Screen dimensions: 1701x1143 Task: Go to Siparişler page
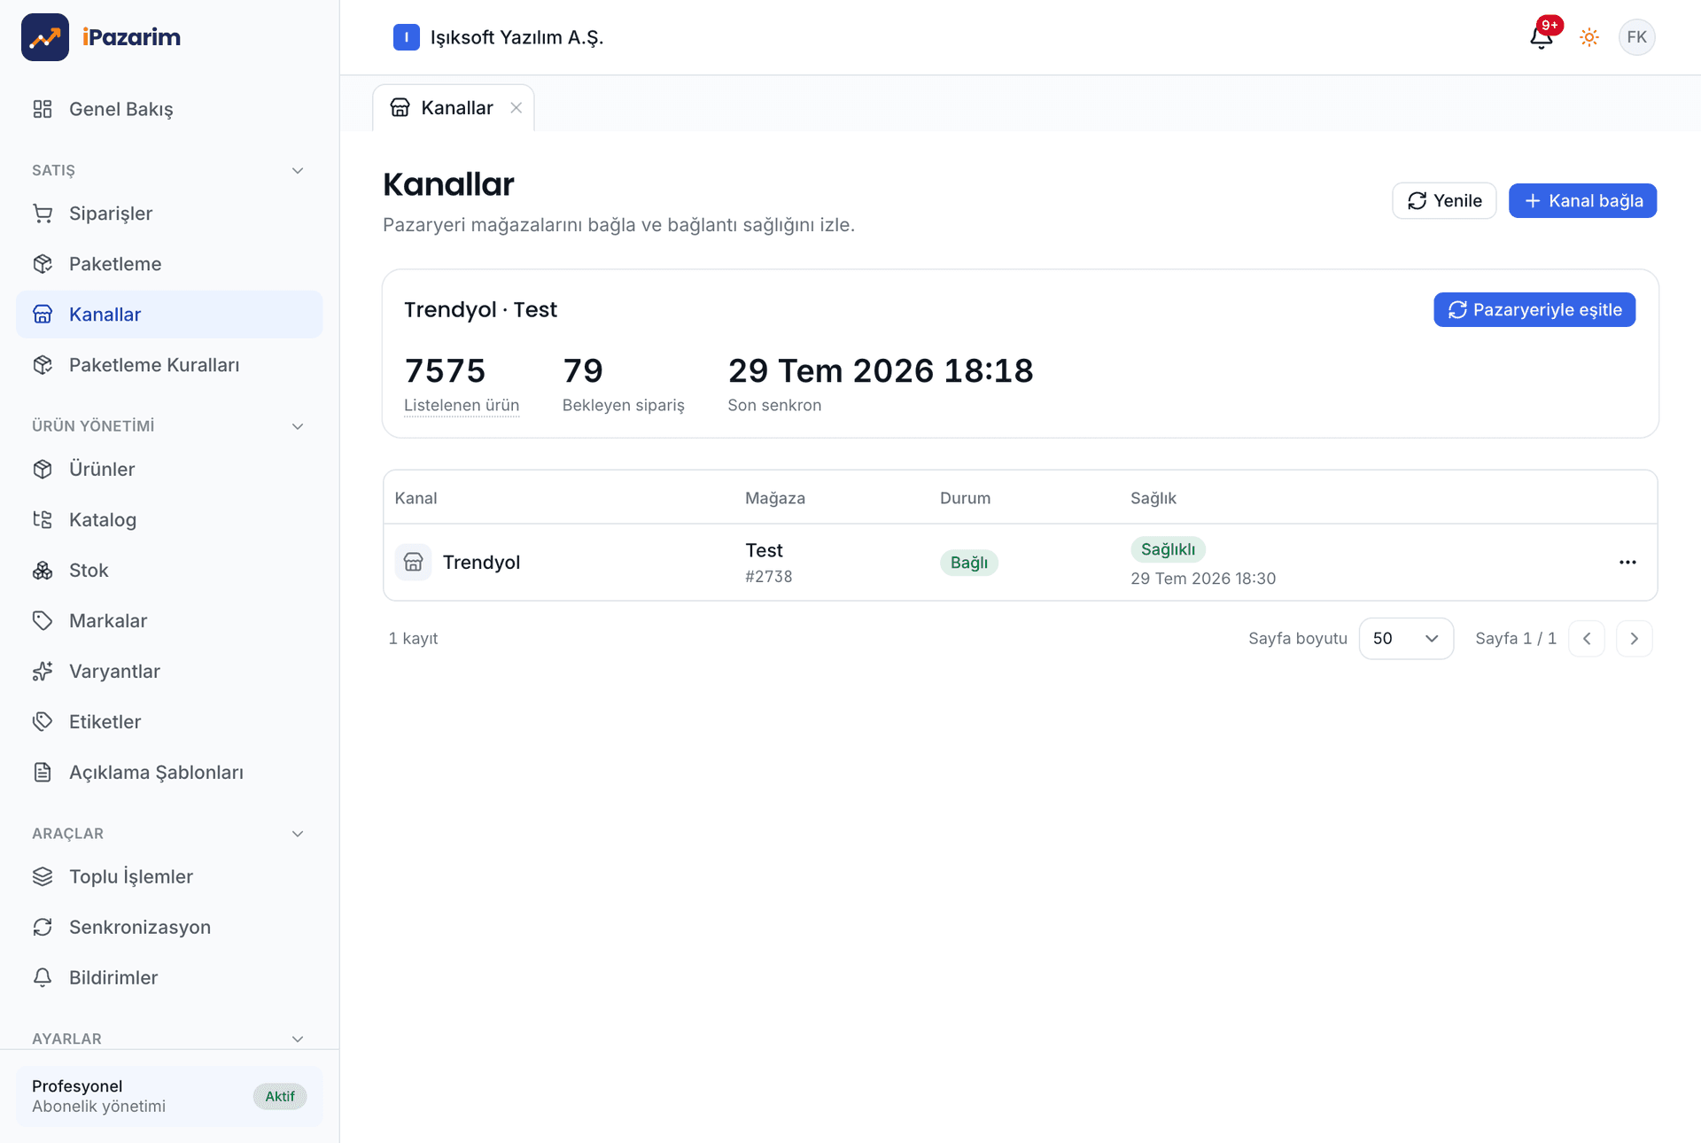coord(169,214)
